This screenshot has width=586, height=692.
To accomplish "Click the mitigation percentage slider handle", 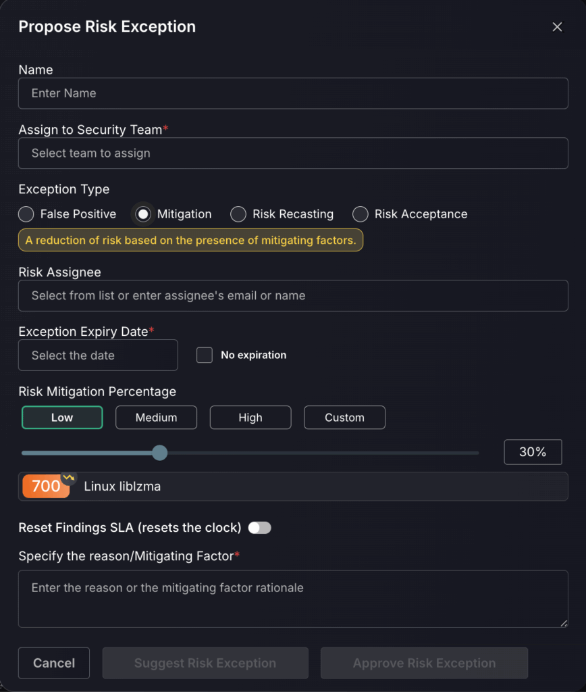I will (x=159, y=453).
